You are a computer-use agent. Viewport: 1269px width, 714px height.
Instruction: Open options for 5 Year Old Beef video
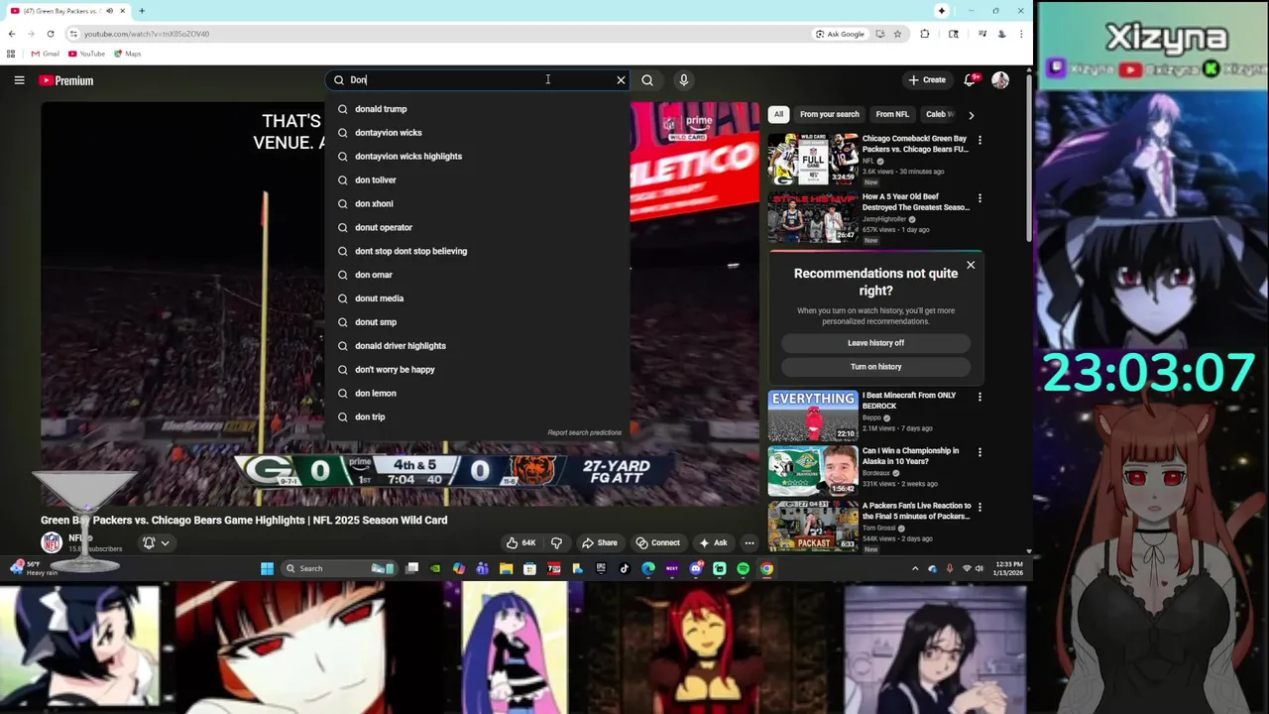point(980,198)
